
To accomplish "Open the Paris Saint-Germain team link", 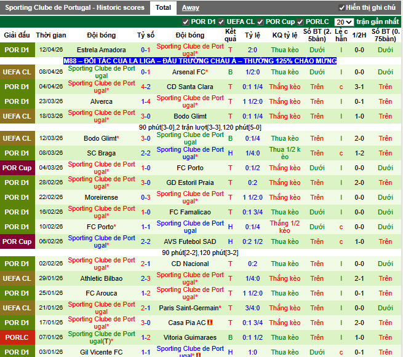I will tap(190, 308).
